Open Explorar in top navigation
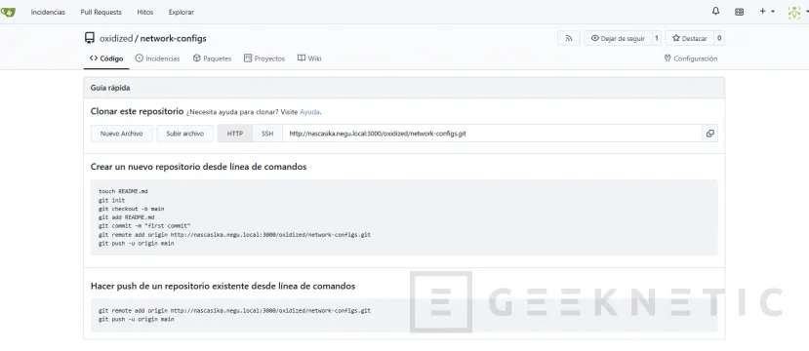The height and width of the screenshot is (351, 809). (182, 12)
